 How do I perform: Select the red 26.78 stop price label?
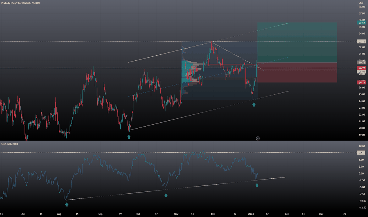361,82
